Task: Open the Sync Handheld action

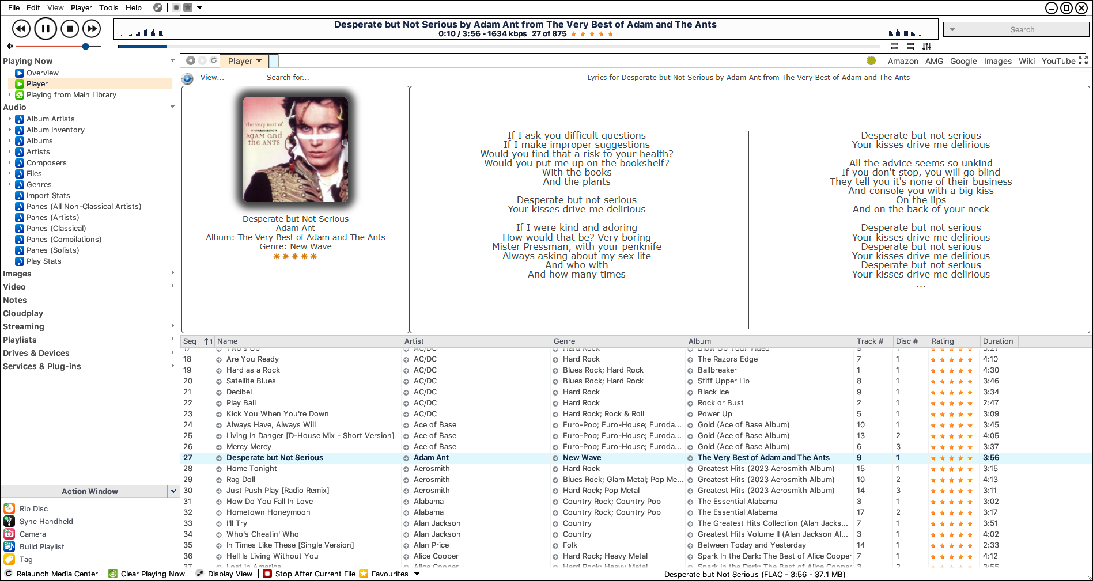Action: tap(9, 521)
